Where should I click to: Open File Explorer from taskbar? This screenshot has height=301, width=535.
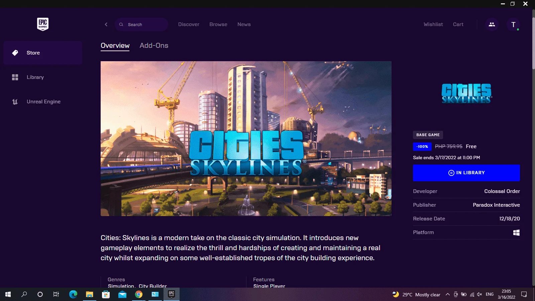click(x=89, y=294)
